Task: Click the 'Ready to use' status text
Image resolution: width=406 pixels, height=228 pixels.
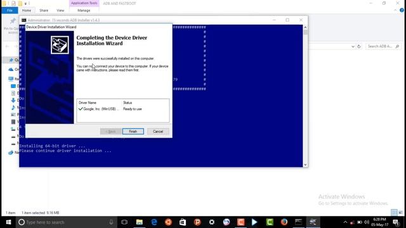Action: click(133, 109)
